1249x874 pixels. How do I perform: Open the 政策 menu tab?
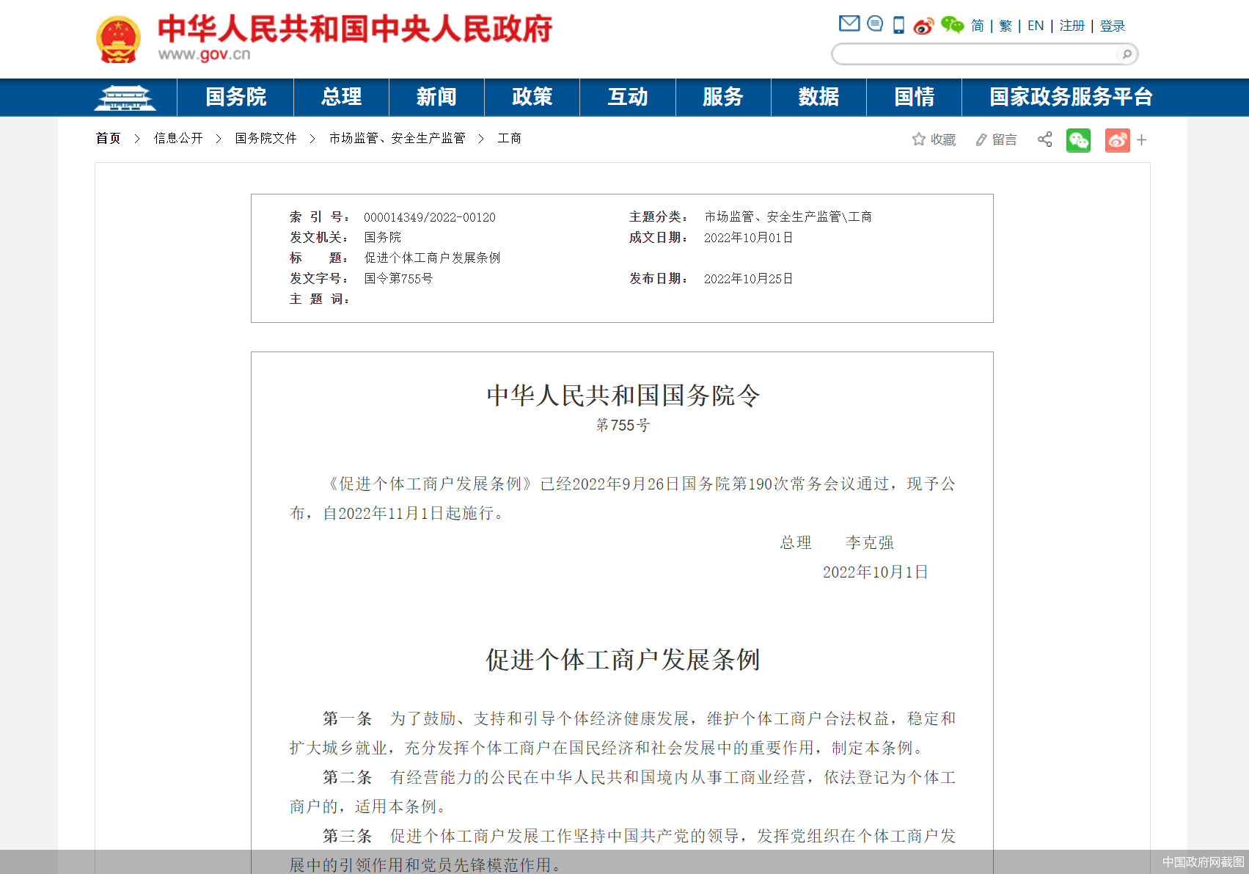[x=532, y=97]
